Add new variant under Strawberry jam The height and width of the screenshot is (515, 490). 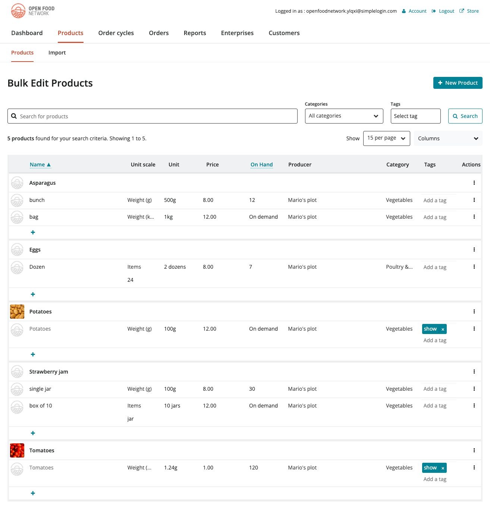[33, 433]
